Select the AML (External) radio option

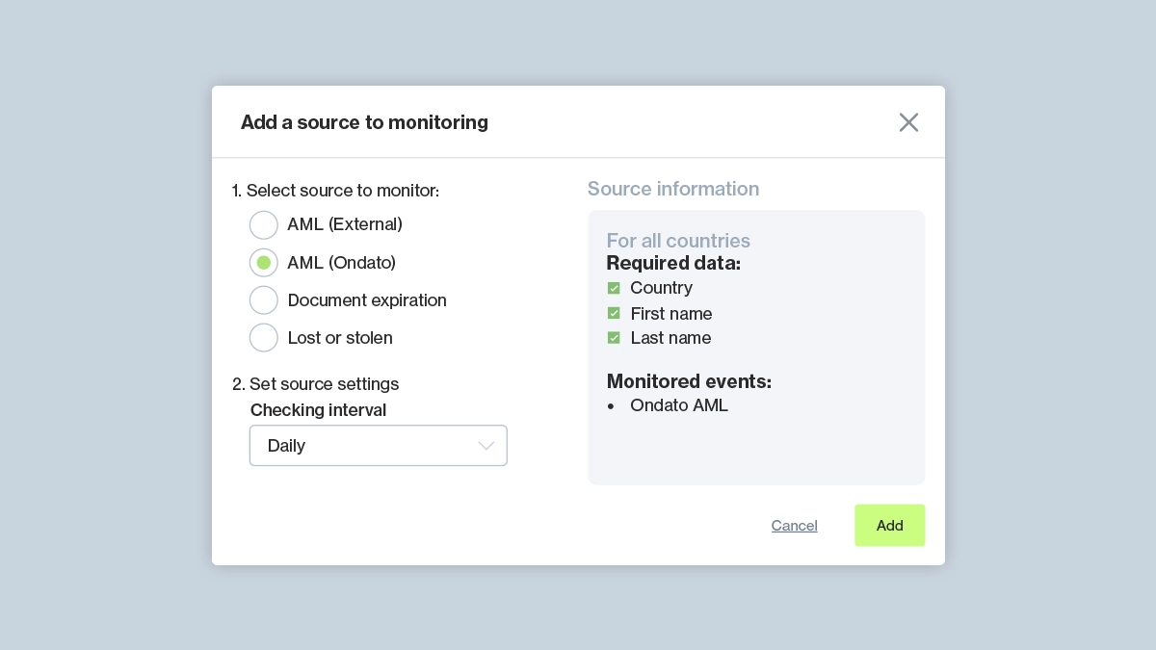point(264,225)
